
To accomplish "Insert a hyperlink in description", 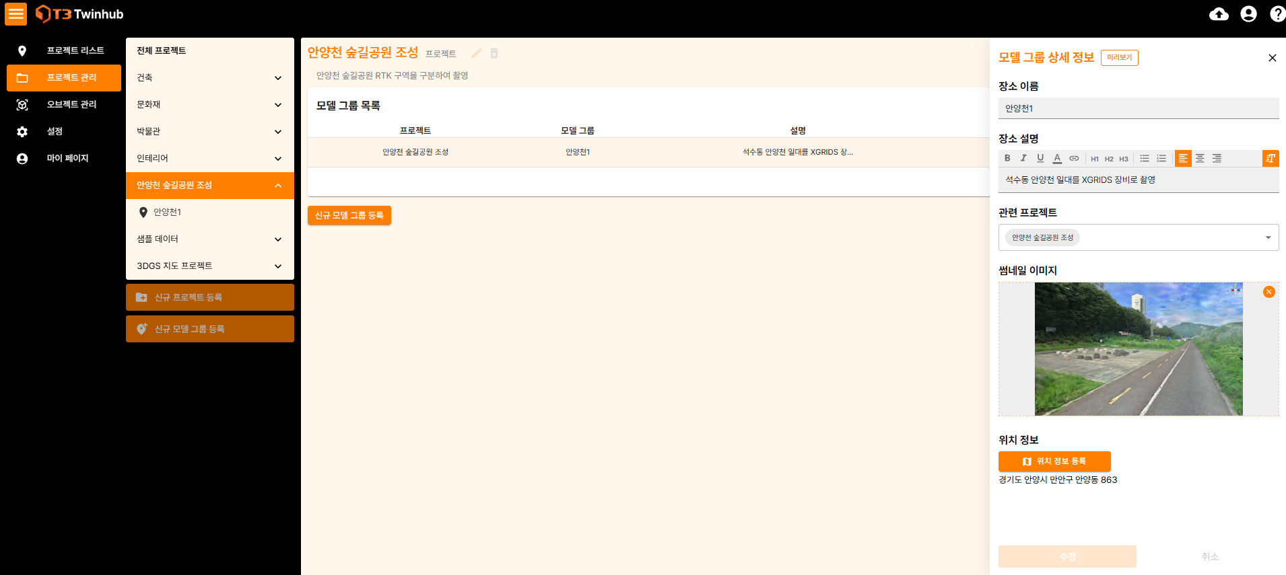I will [1074, 158].
